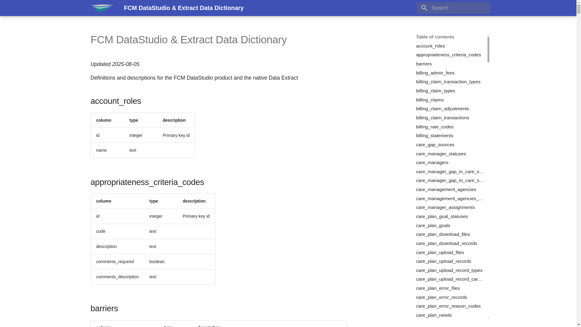Click the header site title text

pyautogui.click(x=183, y=8)
